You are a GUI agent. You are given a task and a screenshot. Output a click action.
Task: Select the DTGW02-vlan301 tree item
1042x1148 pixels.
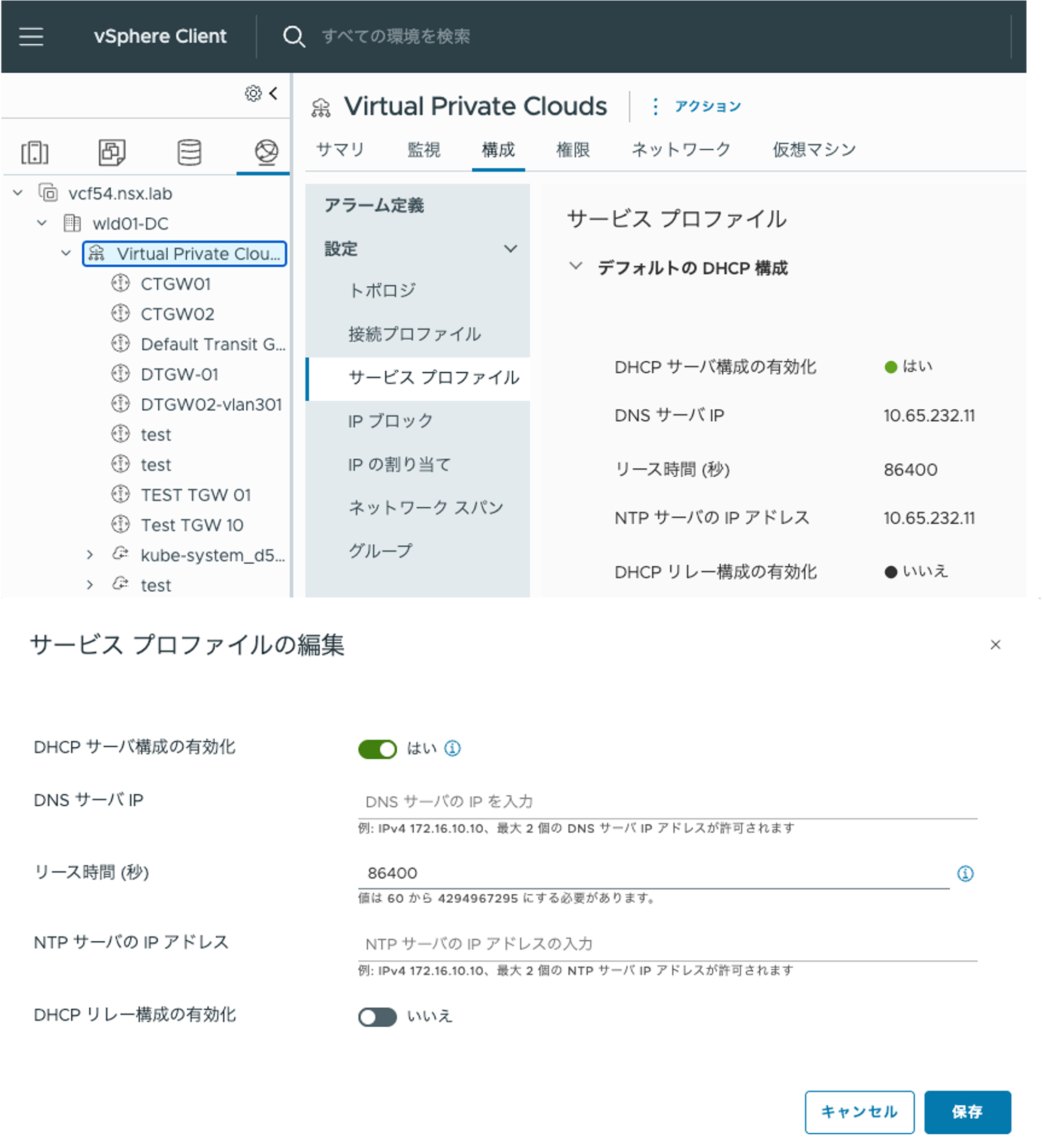212,404
